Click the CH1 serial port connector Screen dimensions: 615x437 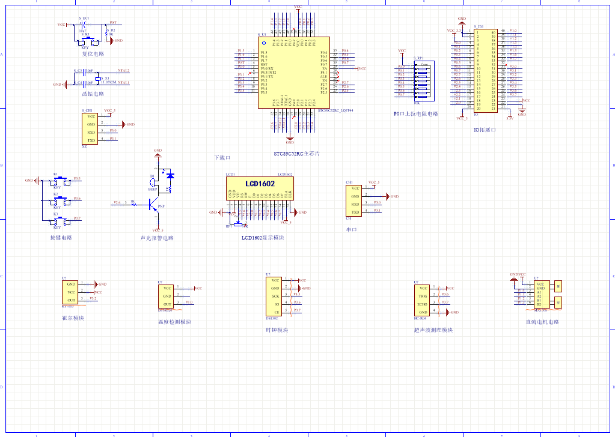point(355,200)
